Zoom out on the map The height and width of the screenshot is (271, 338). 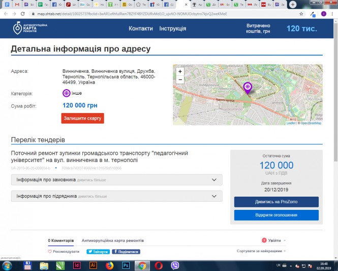pos(180,79)
